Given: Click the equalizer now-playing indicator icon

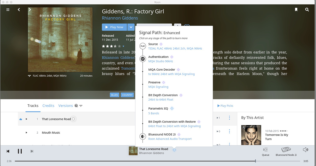Looking at the screenshot, I should pos(21,119).
